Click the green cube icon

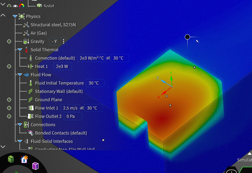point(11,159)
